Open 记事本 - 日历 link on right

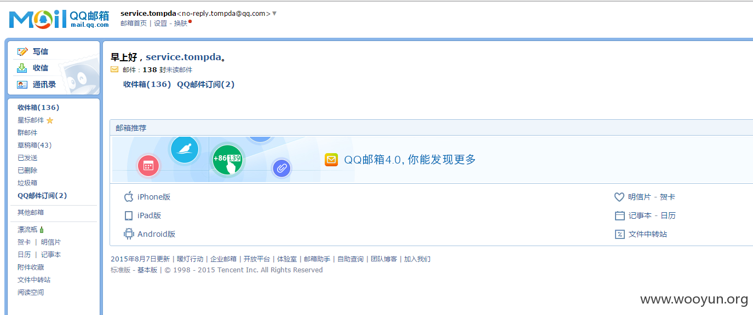click(652, 215)
